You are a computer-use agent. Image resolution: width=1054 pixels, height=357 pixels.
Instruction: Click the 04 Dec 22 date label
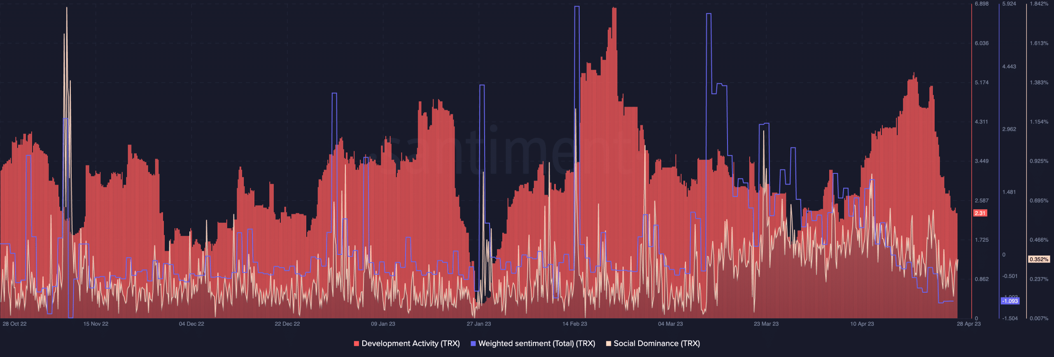(191, 324)
